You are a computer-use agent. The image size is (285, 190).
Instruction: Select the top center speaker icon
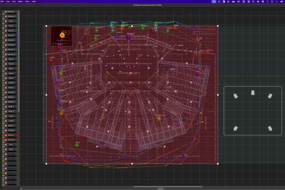(253, 93)
